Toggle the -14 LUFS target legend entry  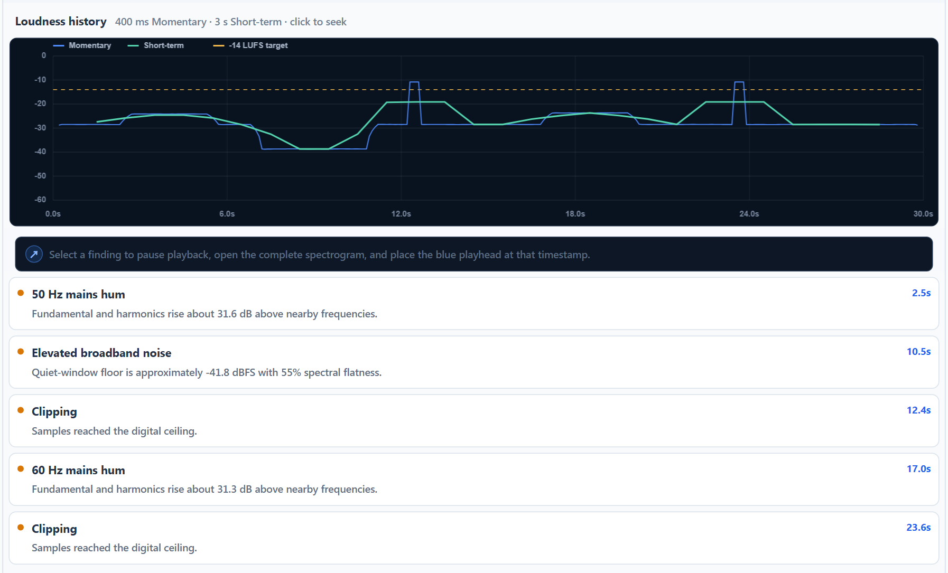point(250,45)
